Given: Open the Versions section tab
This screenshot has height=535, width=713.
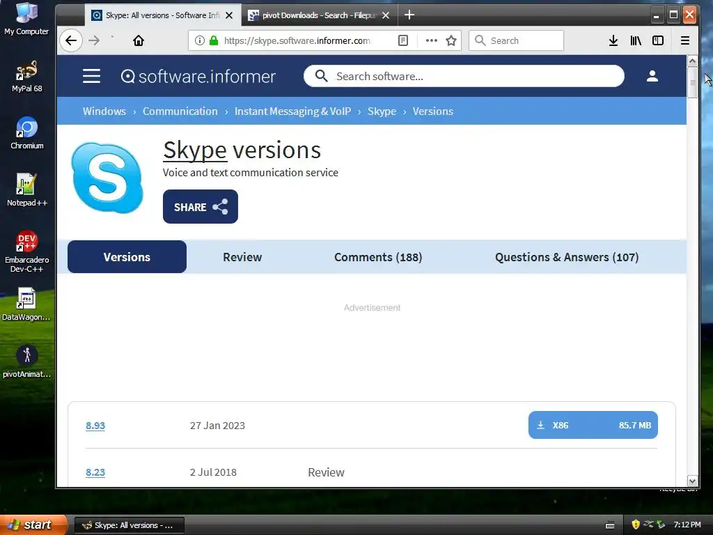Looking at the screenshot, I should (x=127, y=257).
